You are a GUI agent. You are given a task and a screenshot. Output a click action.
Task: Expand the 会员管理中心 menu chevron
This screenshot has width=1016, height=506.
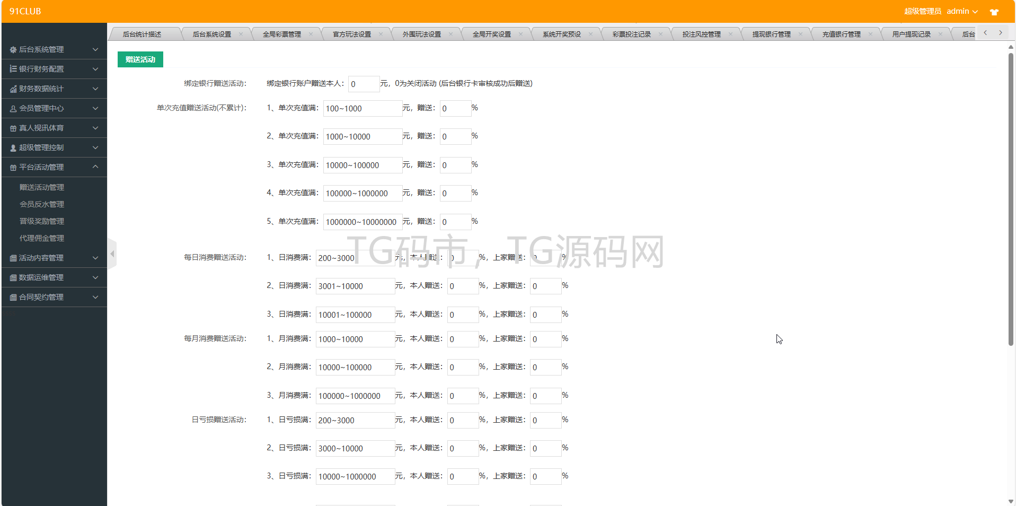coord(95,108)
